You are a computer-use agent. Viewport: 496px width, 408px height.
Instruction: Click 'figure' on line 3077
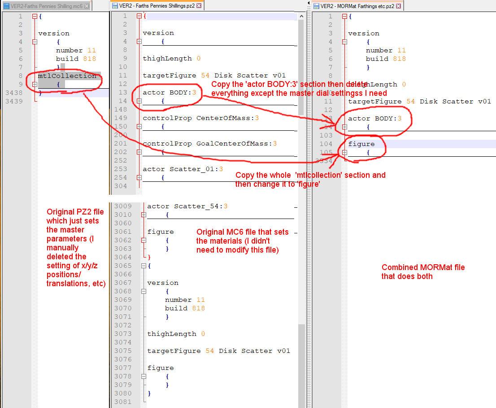point(161,368)
